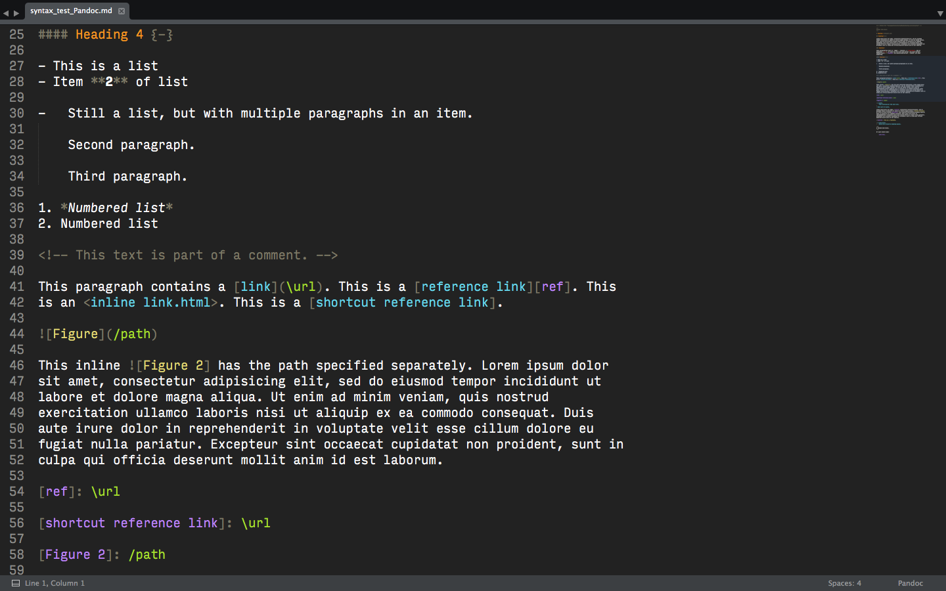Click the italic Numbered list text

pos(116,208)
